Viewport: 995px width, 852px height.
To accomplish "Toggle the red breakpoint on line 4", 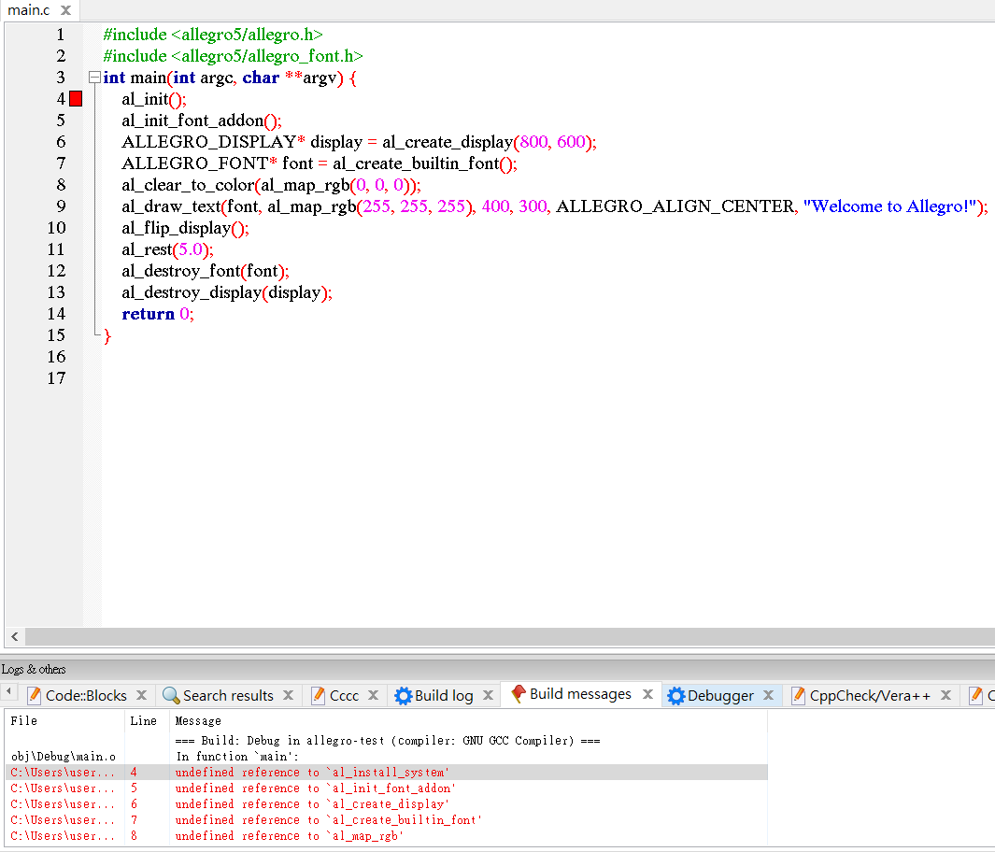I will click(x=76, y=99).
